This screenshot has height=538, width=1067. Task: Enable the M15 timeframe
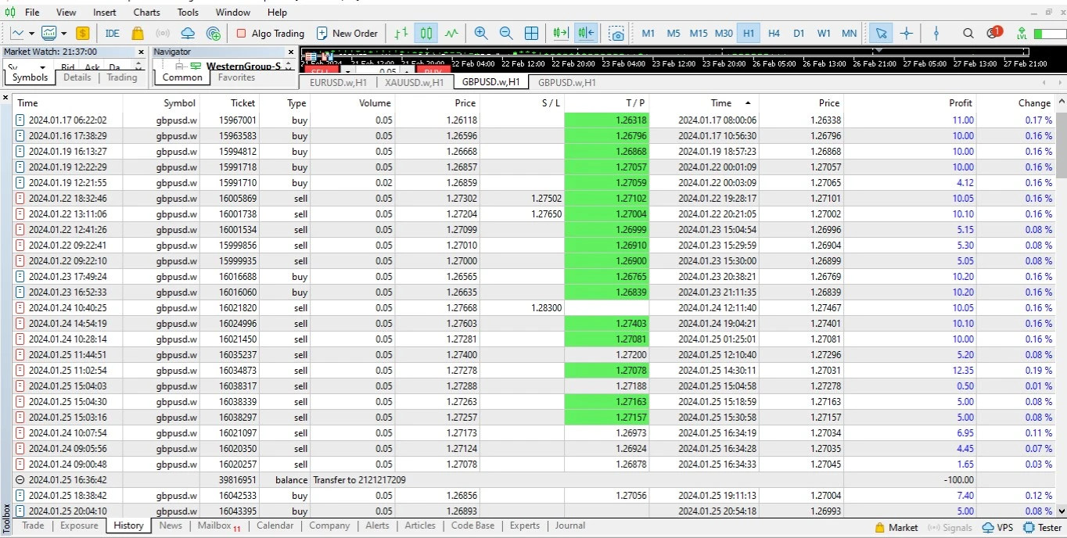pos(699,33)
